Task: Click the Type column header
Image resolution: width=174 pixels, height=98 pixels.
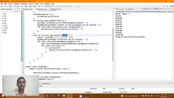Action: tap(133, 89)
